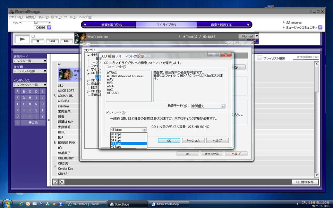The image size is (333, 208).
Task: Click index letter A button
Action: point(18,92)
